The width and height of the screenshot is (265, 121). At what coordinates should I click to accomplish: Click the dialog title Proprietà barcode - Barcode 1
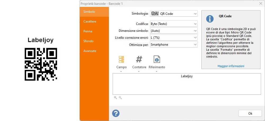coord(101,3)
